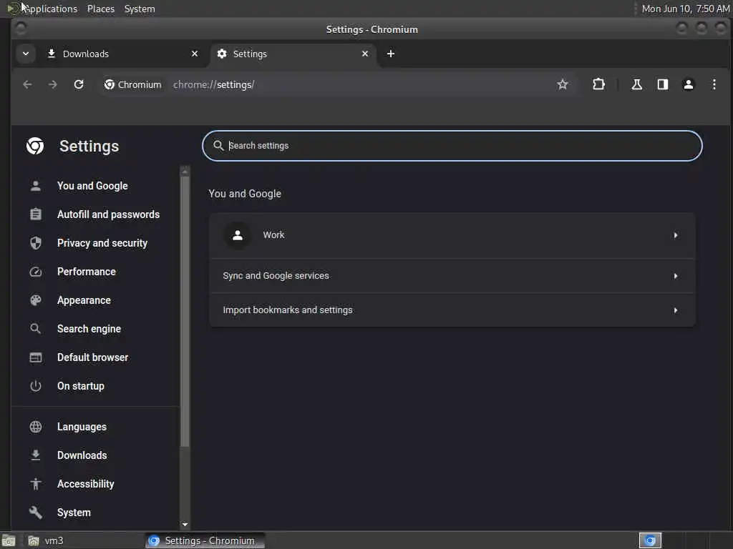Click the Search engine magnifier icon
This screenshot has width=733, height=549.
[36, 329]
